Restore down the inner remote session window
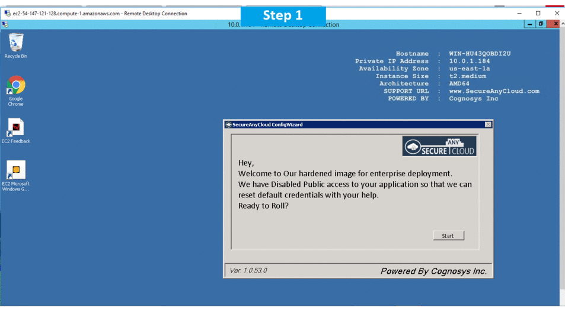565x311 pixels. coord(541,24)
